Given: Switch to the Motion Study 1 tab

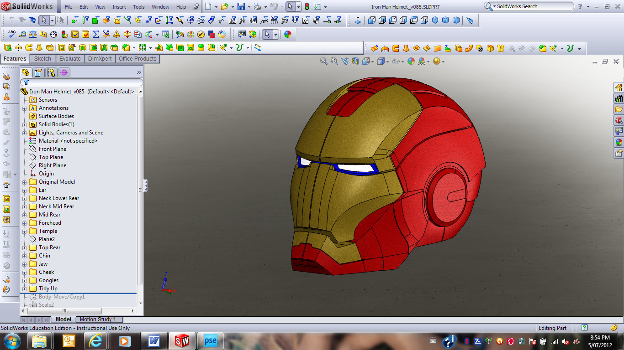Looking at the screenshot, I should click(98, 319).
